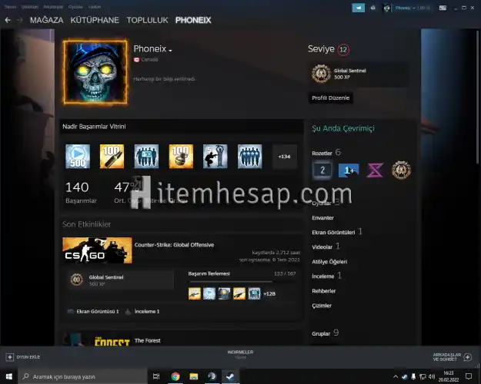Click the Steam icon in the taskbar
Screen dimensions: 481x384
(x=229, y=376)
